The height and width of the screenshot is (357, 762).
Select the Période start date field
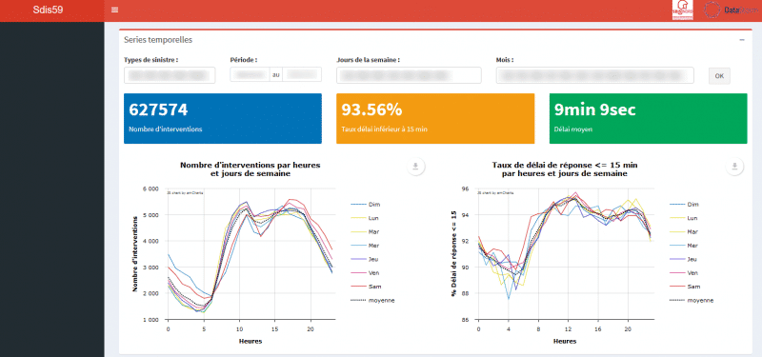[250, 75]
